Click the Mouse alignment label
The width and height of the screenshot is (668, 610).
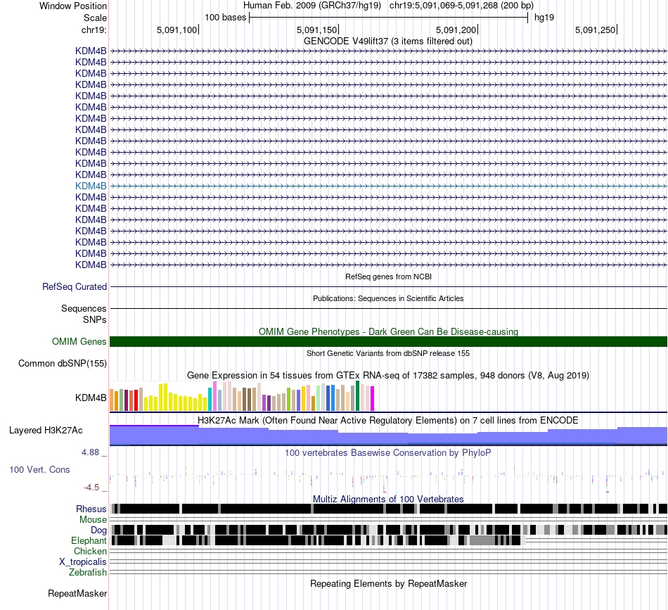93,520
